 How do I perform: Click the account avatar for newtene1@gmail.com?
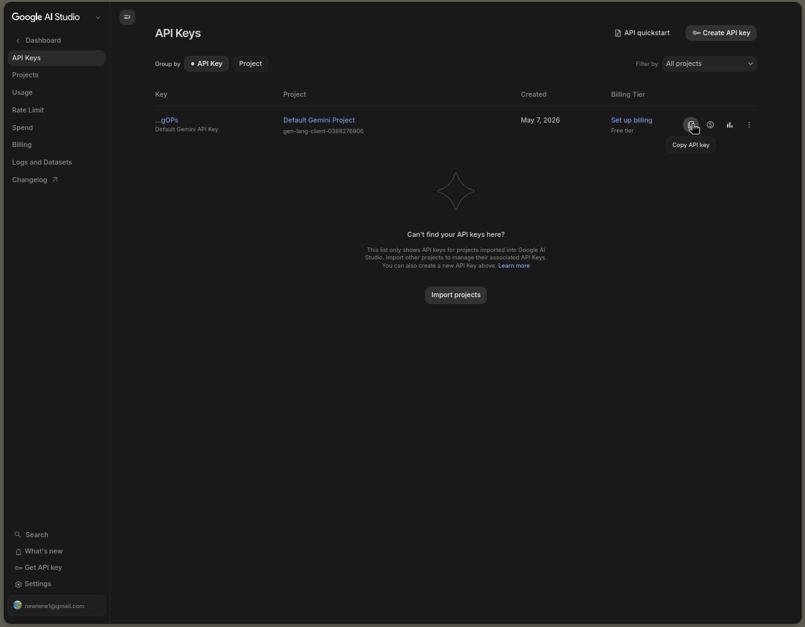click(x=18, y=606)
